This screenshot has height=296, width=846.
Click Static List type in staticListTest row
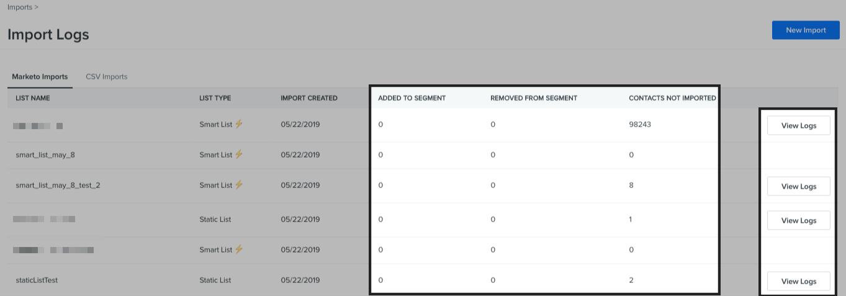215,280
